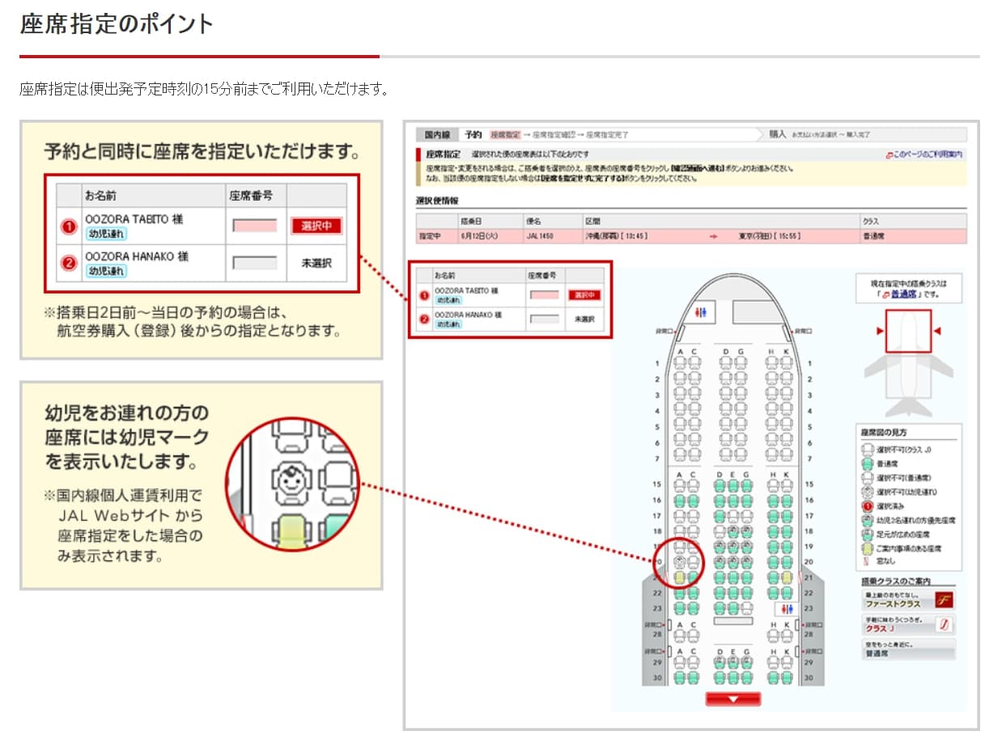Click the left red arrow on aircraft overview
Viewport: 1002px width, 748px height.
click(879, 331)
